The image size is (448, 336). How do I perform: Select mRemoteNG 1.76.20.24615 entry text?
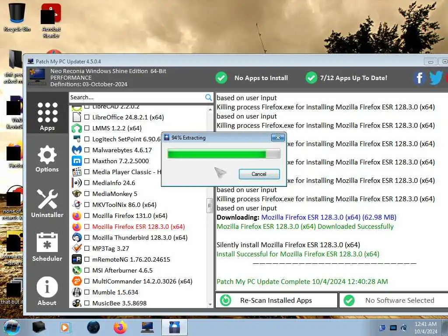click(x=131, y=259)
